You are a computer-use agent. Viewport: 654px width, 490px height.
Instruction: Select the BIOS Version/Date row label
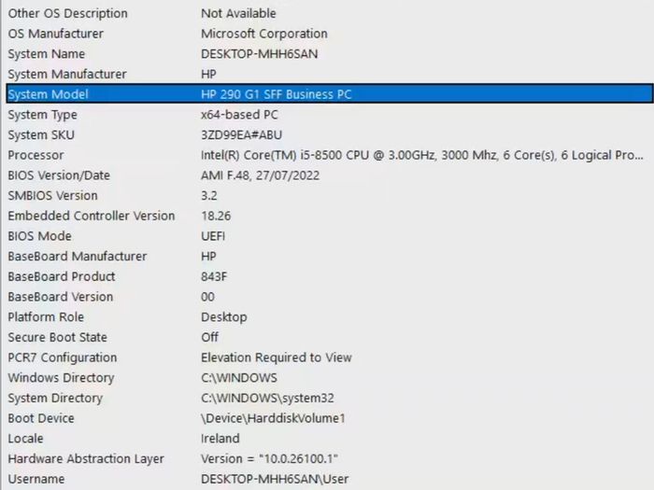click(59, 175)
